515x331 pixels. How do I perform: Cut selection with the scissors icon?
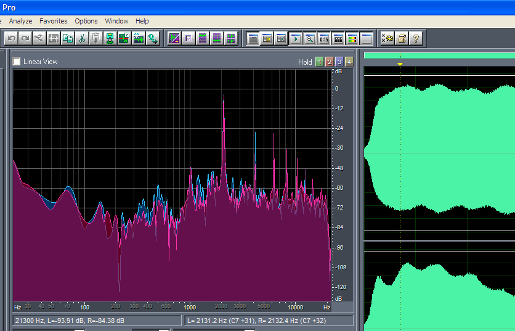[82, 38]
